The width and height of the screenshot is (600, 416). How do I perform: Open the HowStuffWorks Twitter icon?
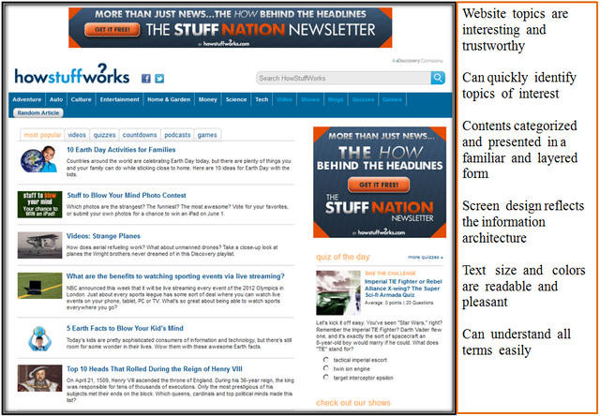point(159,79)
